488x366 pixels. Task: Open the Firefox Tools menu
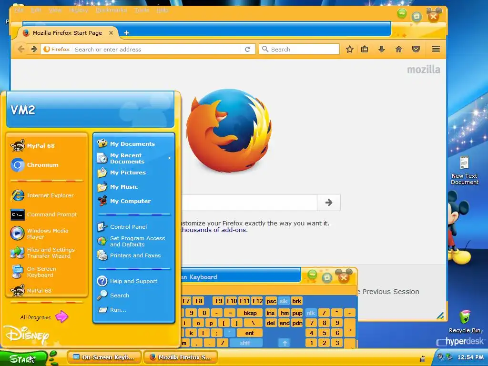click(x=142, y=10)
